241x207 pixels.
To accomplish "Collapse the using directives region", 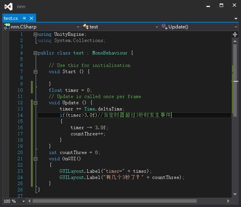I will (35, 34).
